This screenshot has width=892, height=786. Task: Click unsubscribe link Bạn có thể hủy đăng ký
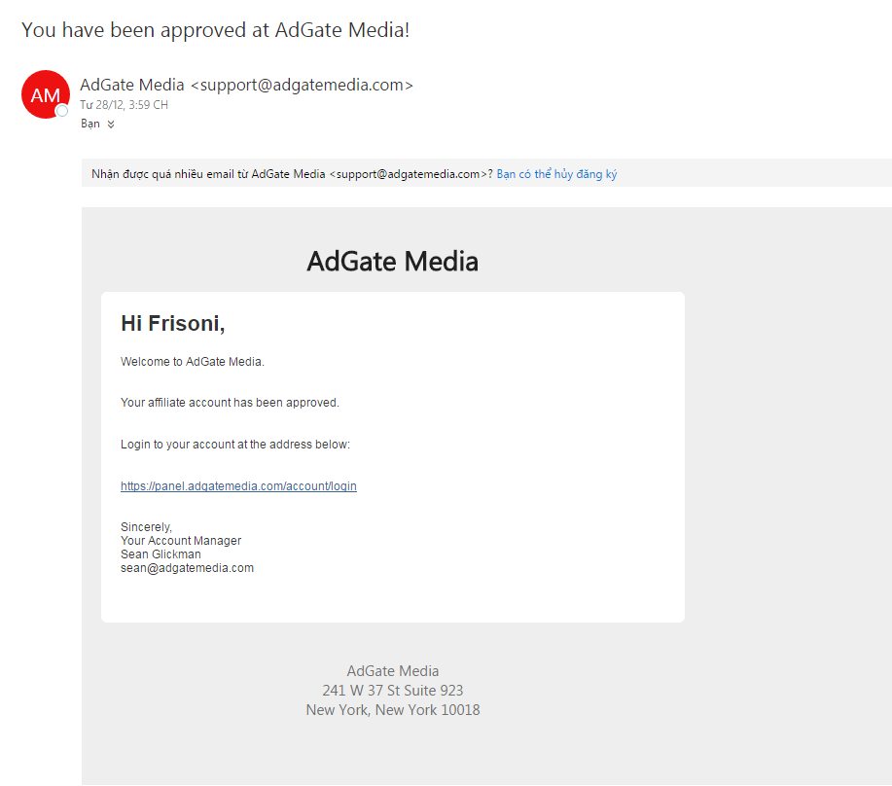click(556, 174)
